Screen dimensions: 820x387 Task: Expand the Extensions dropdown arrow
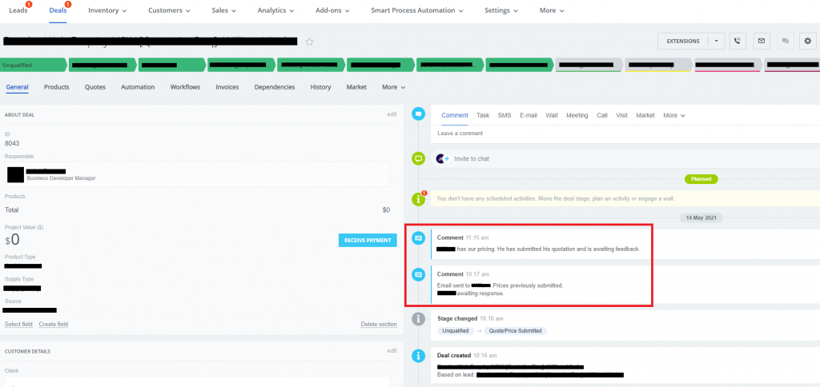click(716, 41)
